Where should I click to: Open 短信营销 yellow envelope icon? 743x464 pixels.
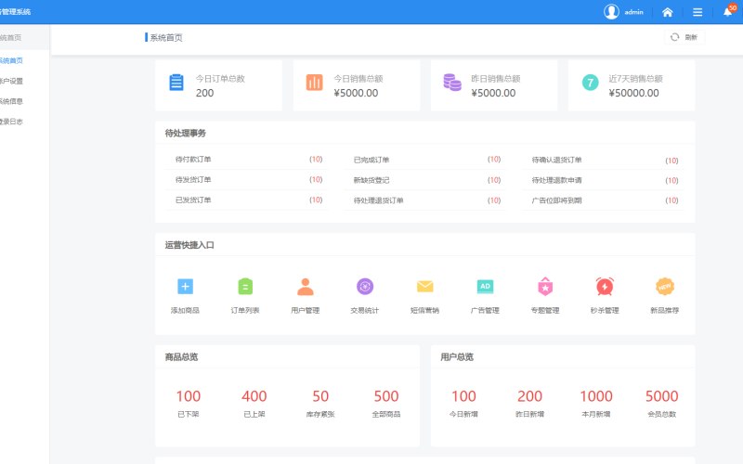[425, 287]
